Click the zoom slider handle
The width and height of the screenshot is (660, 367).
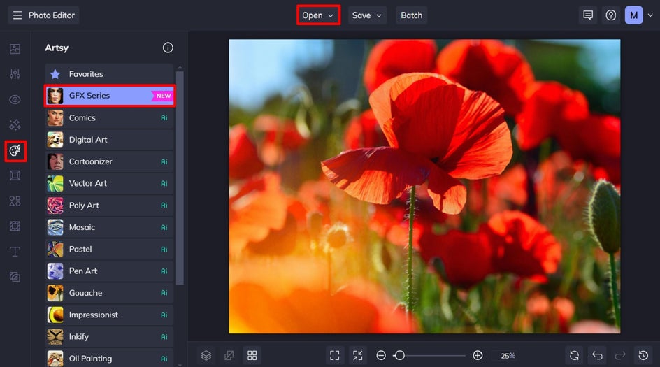click(x=399, y=356)
